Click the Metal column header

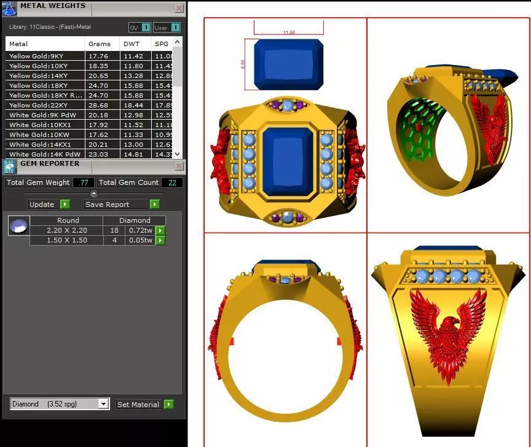(45, 44)
